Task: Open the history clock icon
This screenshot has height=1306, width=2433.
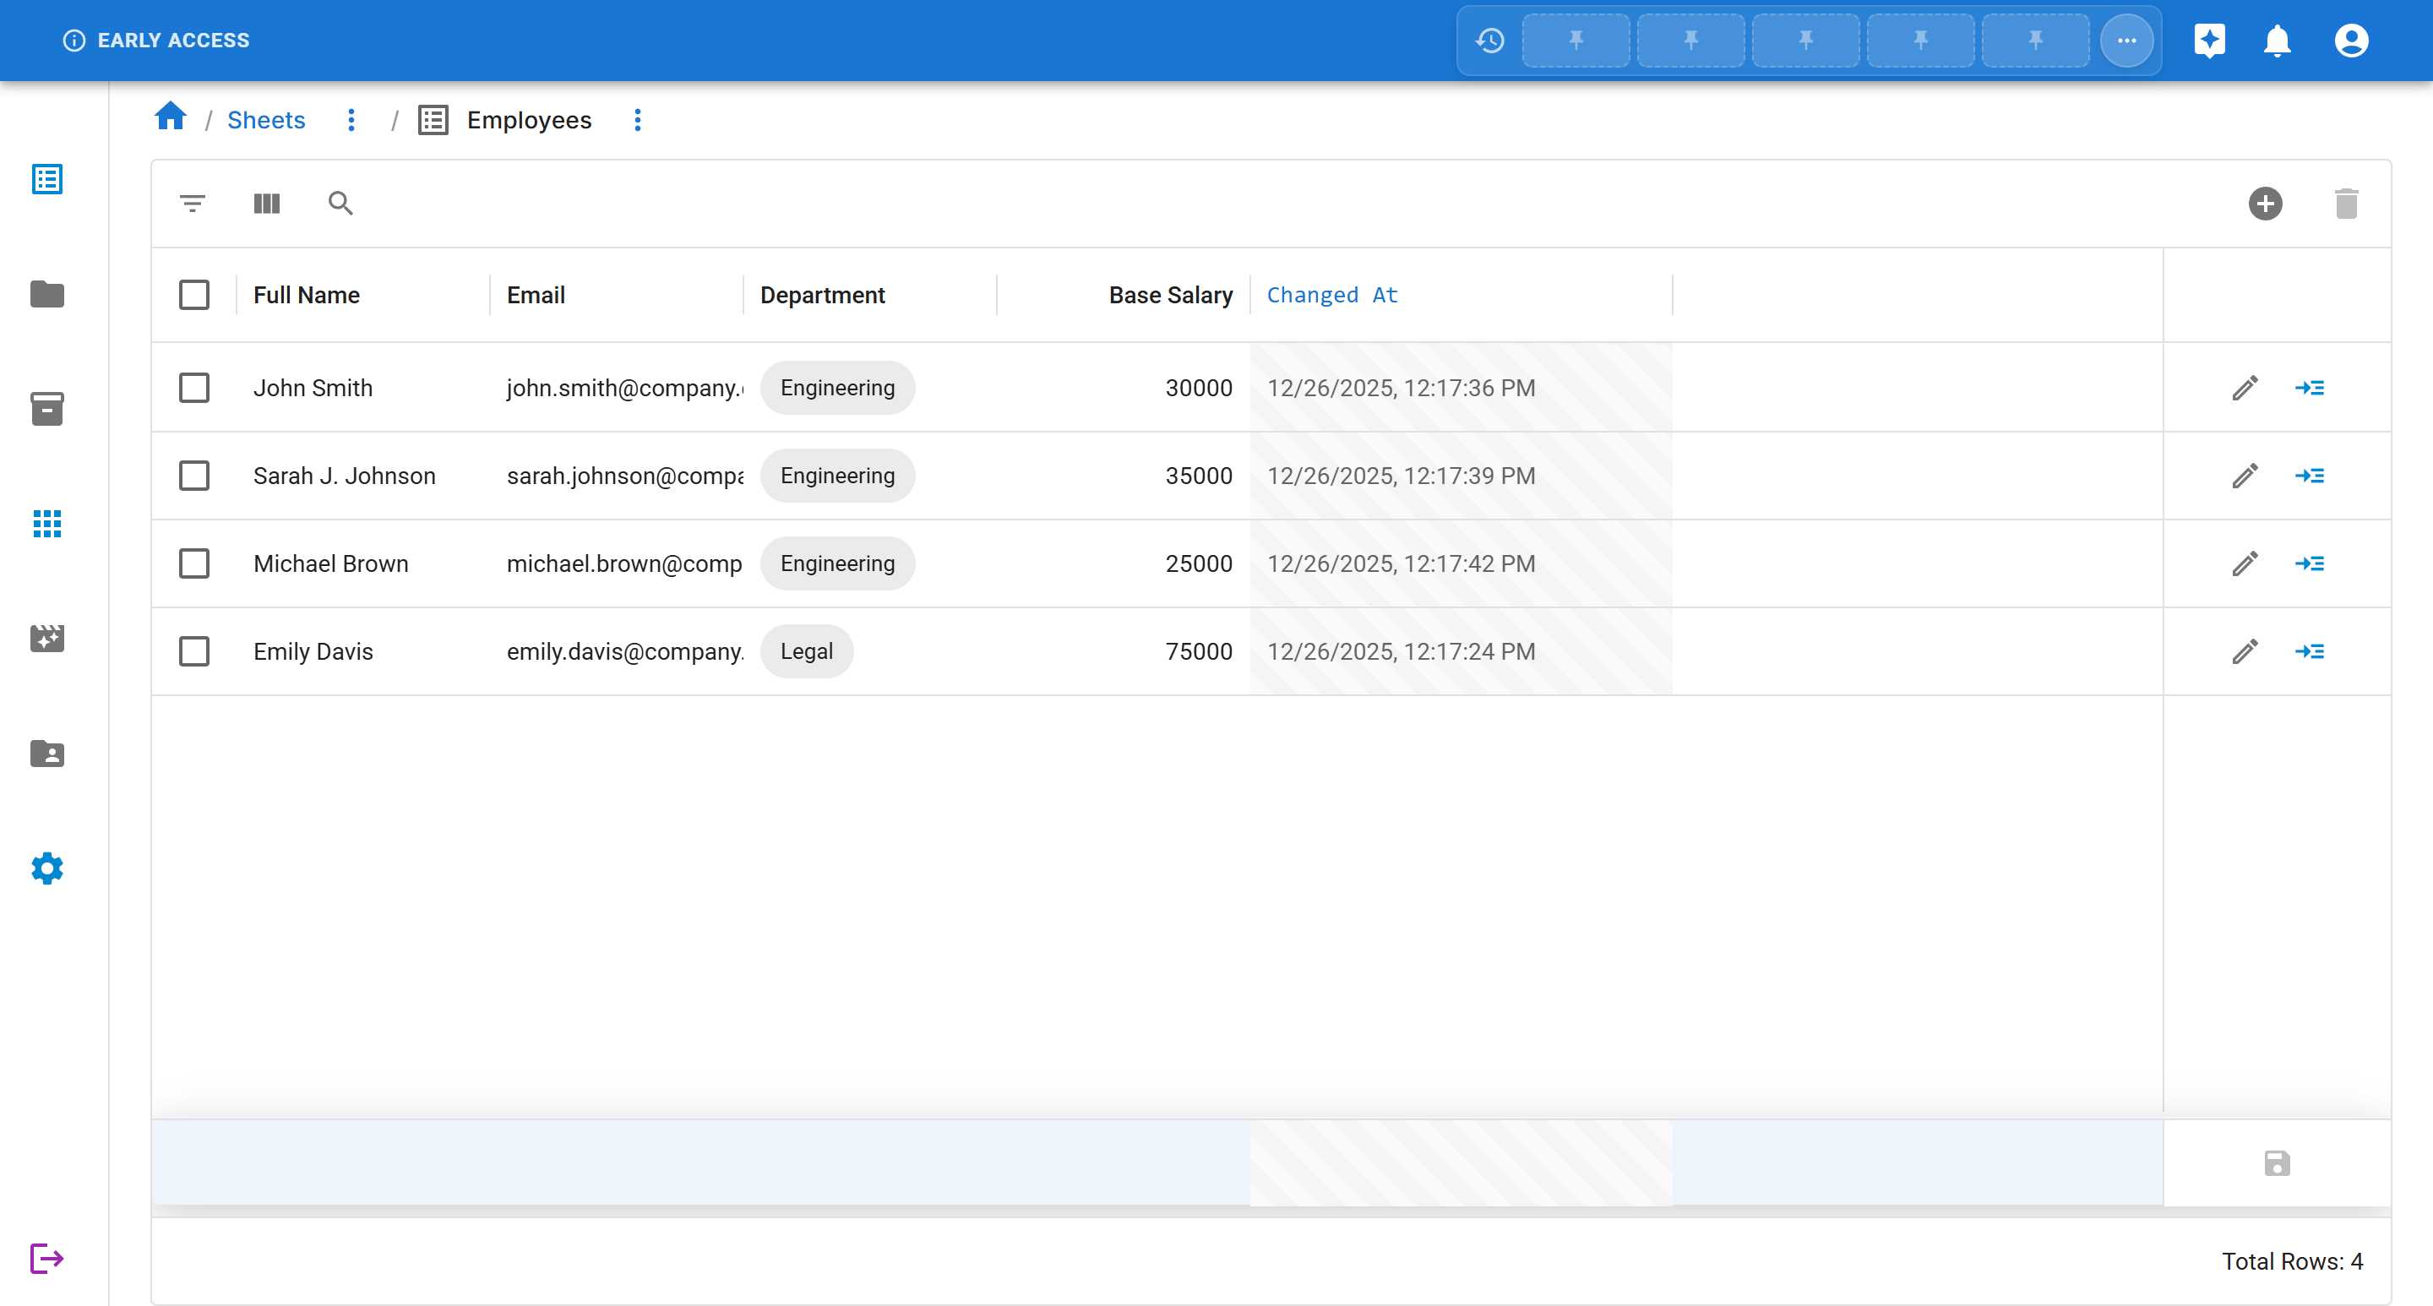Action: (1490, 41)
